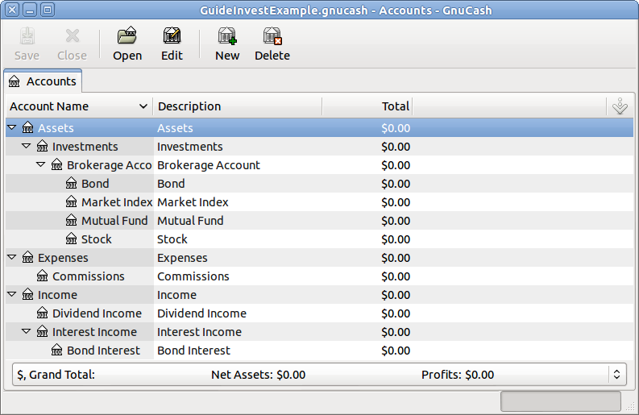This screenshot has height=415, width=639.
Task: Click the bank icon beside Dividend Income
Action: tap(43, 313)
